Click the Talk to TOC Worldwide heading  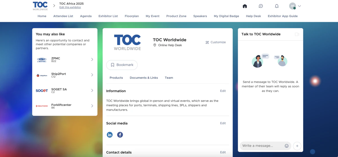pos(261,34)
